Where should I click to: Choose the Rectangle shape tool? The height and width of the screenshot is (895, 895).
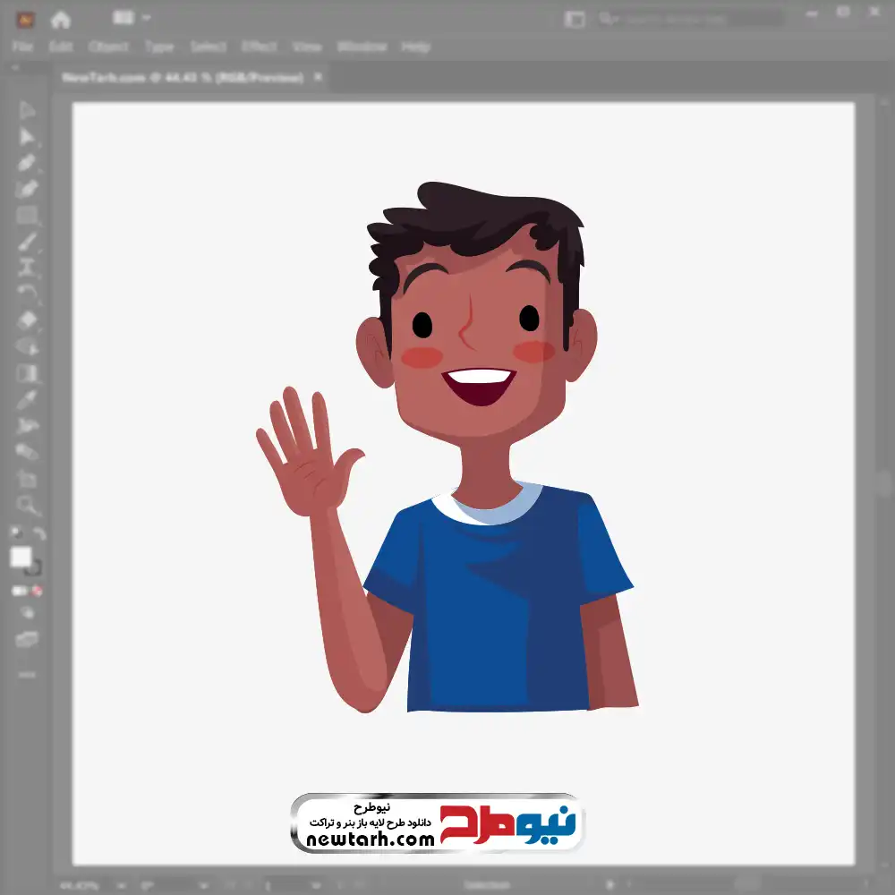point(27,215)
